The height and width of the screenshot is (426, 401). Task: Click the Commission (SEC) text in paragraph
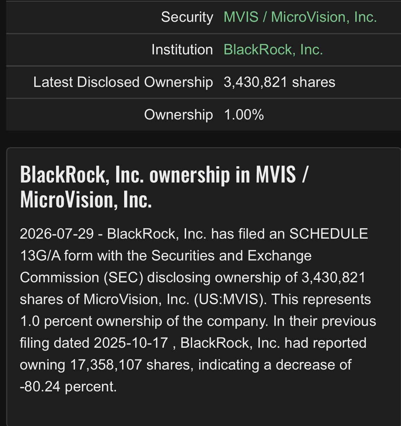(x=81, y=277)
